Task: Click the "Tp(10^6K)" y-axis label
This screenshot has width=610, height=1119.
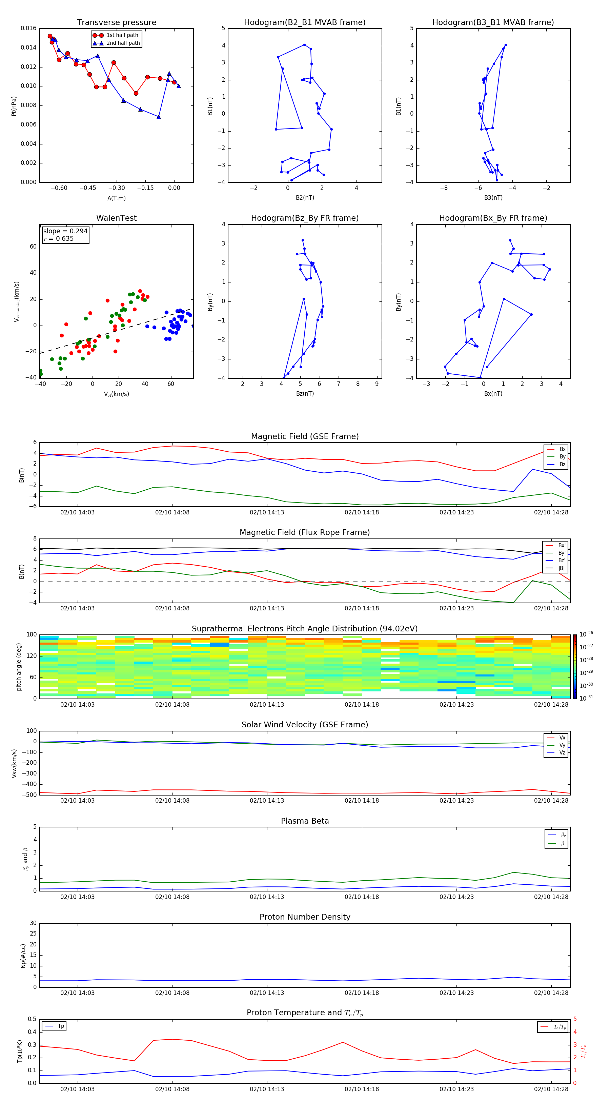Action: click(x=20, y=1051)
